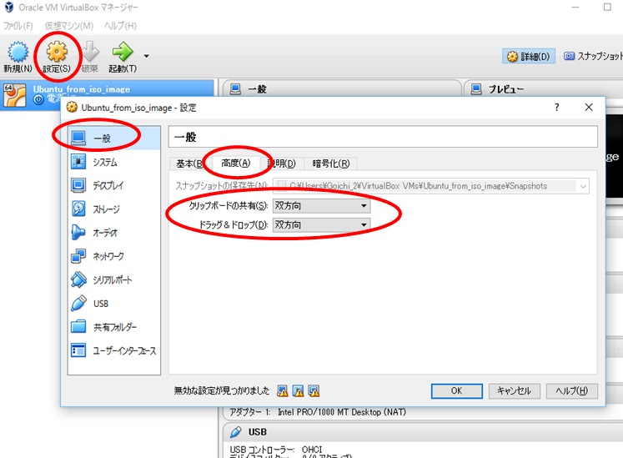This screenshot has width=623, height=458.
Task: Switch to the 基本(B) tab
Action: (x=190, y=164)
